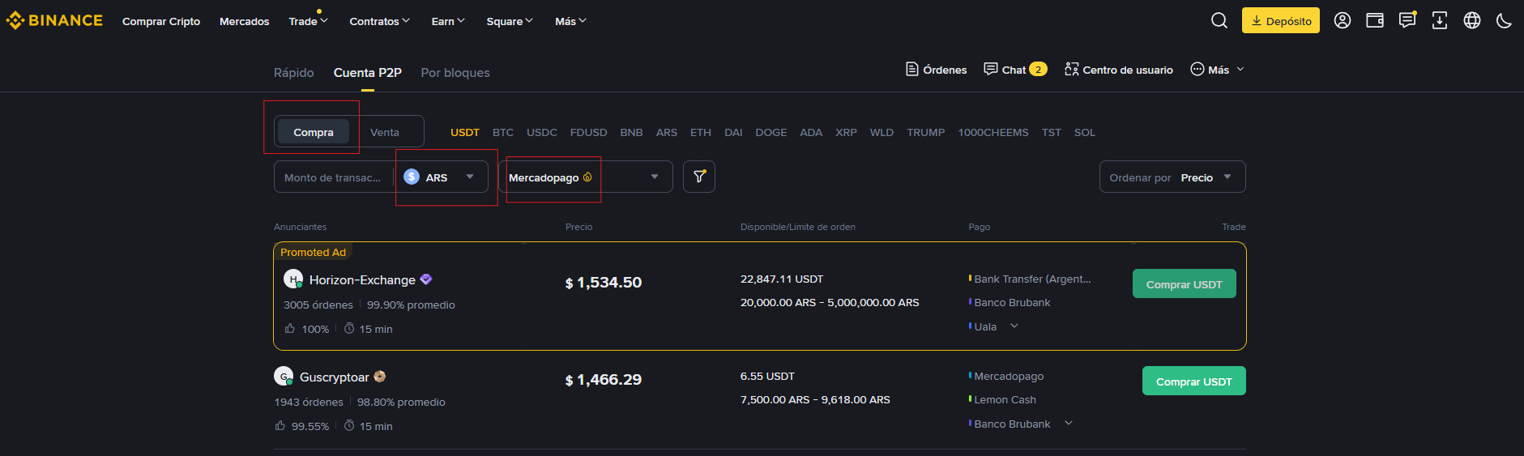1524x456 pixels.
Task: Open the Earn dropdown menu
Action: [448, 21]
